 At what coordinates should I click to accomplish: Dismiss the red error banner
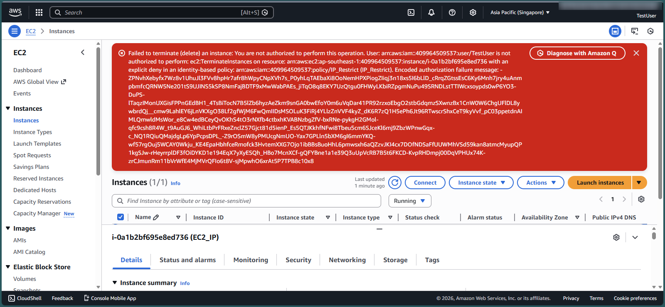click(636, 53)
